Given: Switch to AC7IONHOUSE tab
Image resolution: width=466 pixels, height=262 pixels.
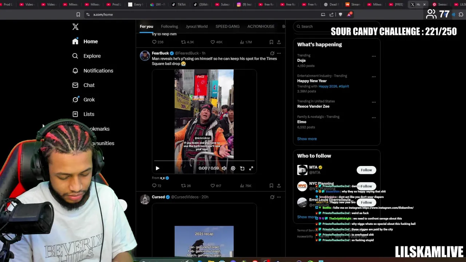Looking at the screenshot, I should 261,27.
